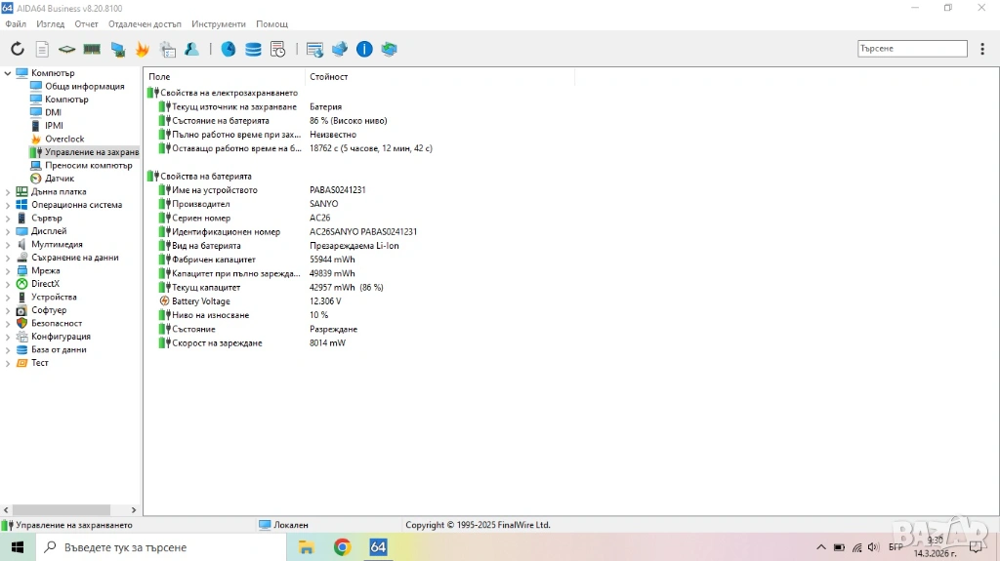Launch the flame stability test icon
1000x561 pixels.
[x=143, y=49]
